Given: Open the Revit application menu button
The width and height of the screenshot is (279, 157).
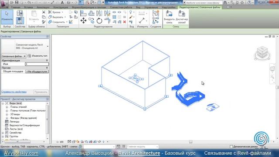Looking at the screenshot, I should pyautogui.click(x=4, y=4).
